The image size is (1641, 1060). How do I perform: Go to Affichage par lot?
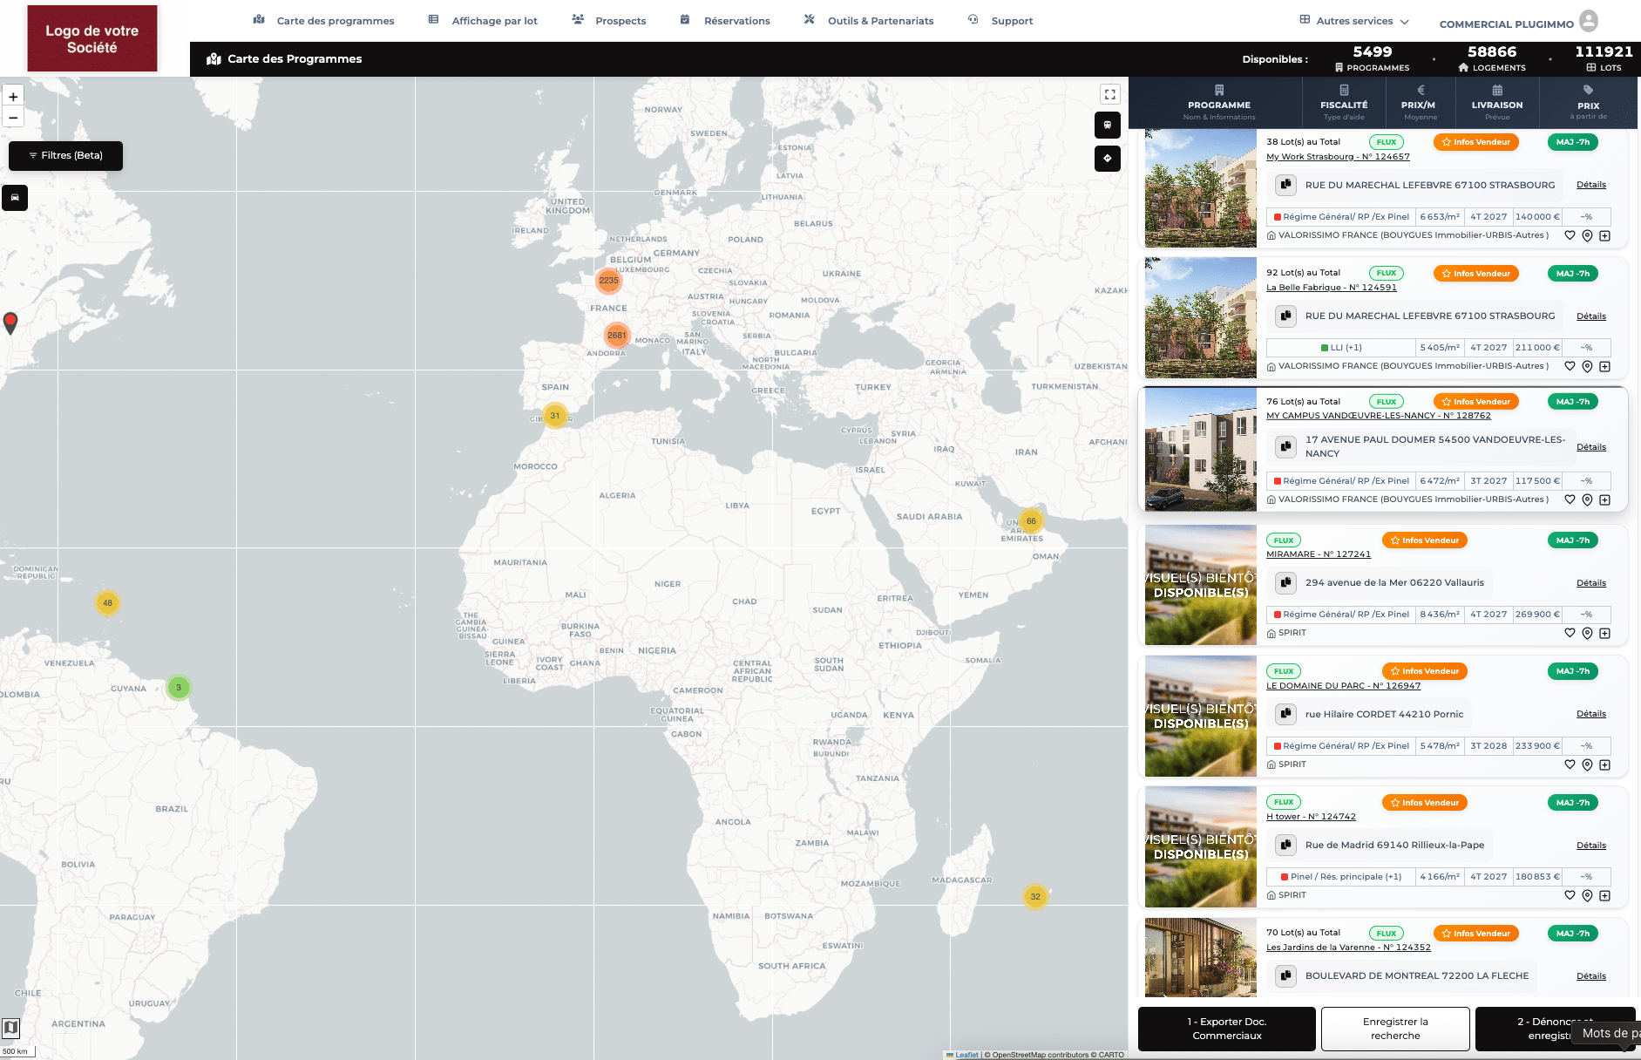click(483, 21)
